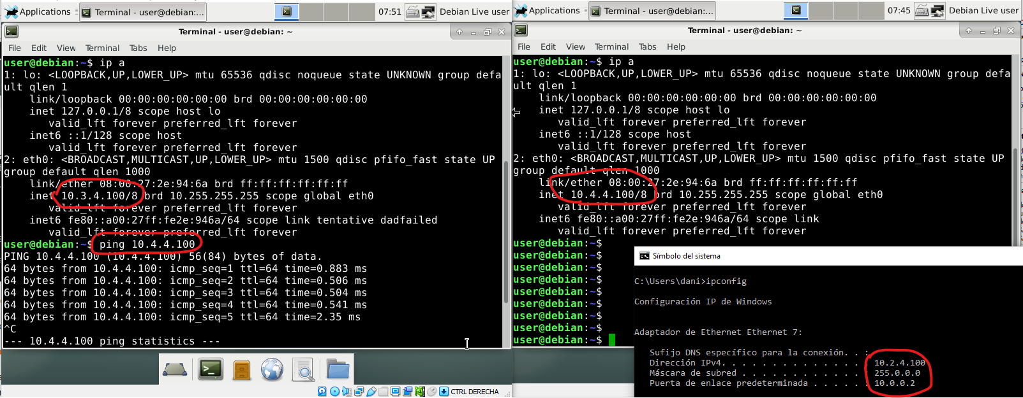Open Applications menu in the left Debian desktop

point(38,11)
